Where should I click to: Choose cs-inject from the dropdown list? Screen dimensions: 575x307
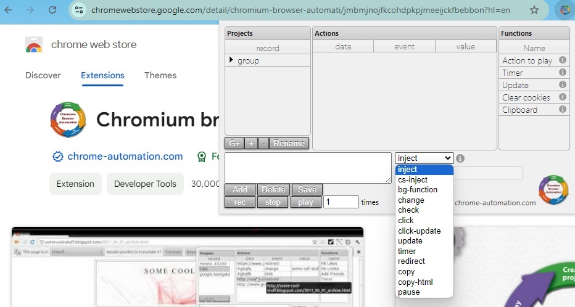pos(424,179)
